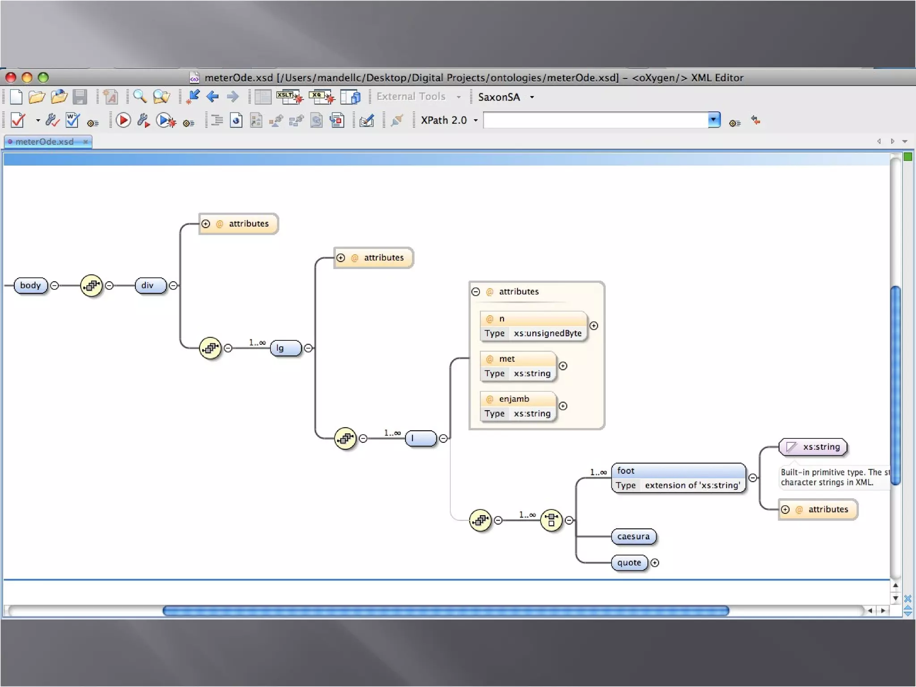Run the Apply Transformation Scenario button
The height and width of the screenshot is (687, 916).
click(123, 120)
